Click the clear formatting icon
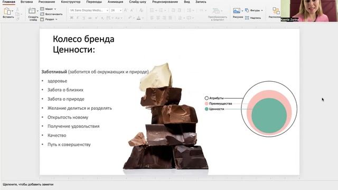The width and height of the screenshot is (338, 190). click(x=141, y=10)
